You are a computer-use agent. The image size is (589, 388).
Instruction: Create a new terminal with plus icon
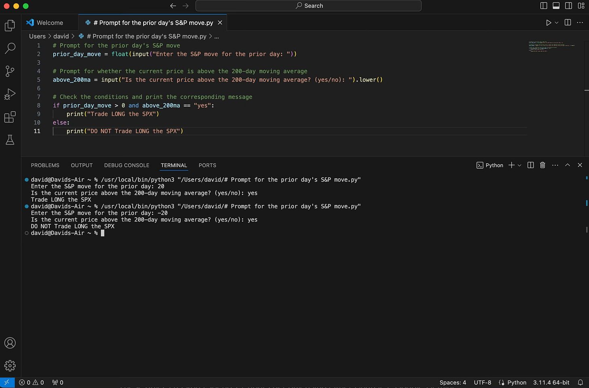(512, 165)
